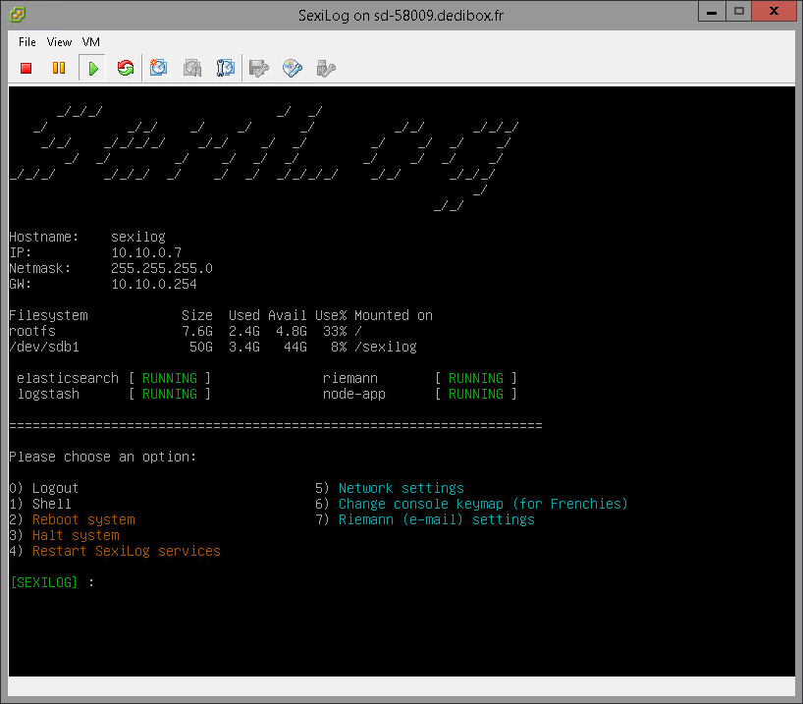Suspend the VM with the pause icon

[59, 68]
